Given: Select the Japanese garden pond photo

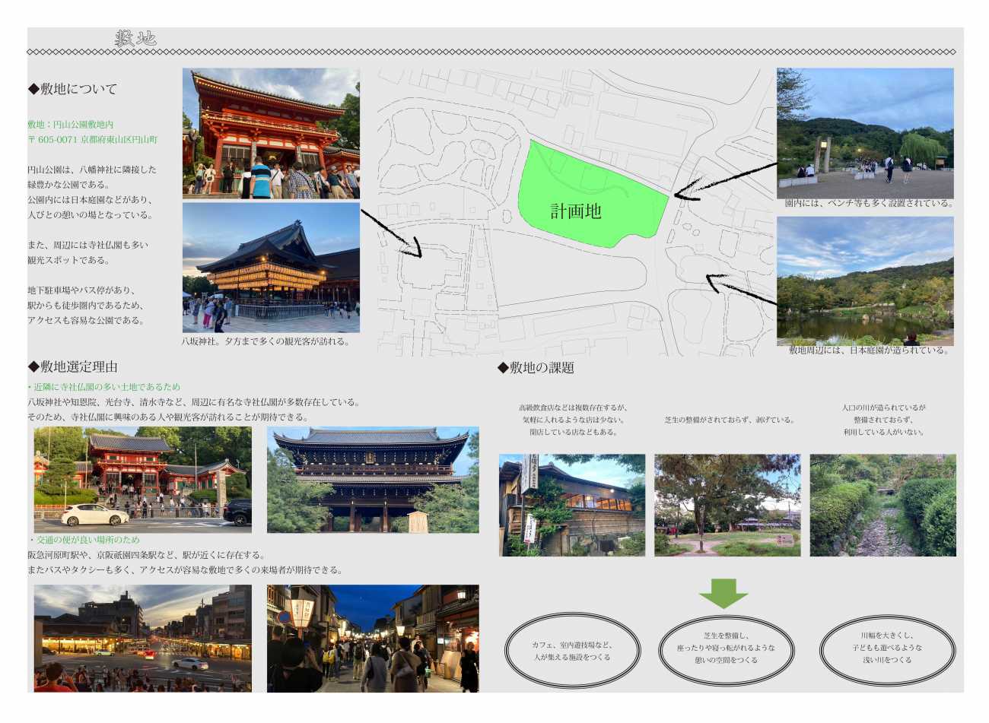Looking at the screenshot, I should tap(865, 281).
